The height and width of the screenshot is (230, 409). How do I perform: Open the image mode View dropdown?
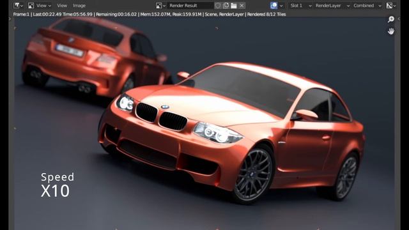coord(40,6)
